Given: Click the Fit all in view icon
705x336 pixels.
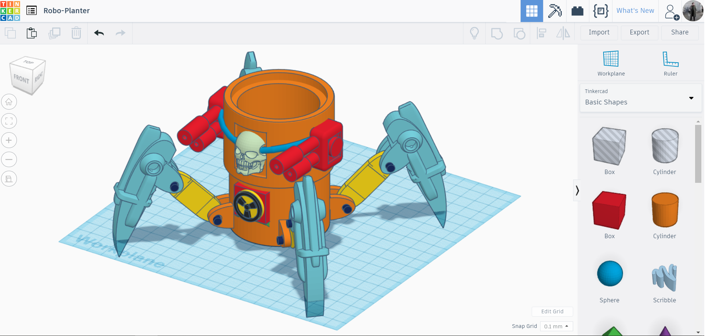Looking at the screenshot, I should click(x=9, y=121).
